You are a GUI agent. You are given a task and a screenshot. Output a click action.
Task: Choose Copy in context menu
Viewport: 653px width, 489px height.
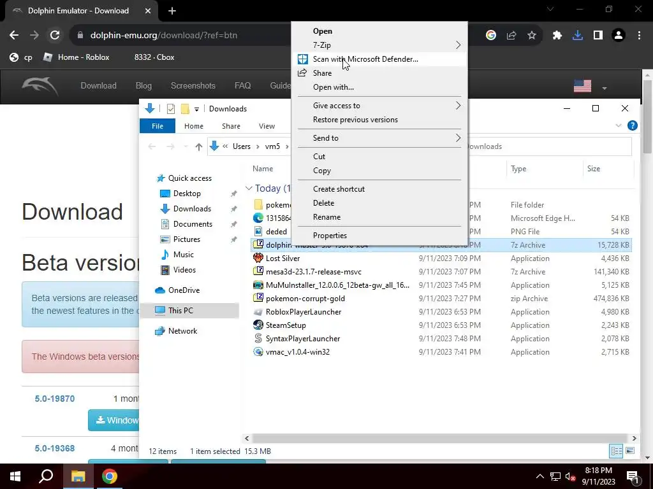click(x=379, y=171)
